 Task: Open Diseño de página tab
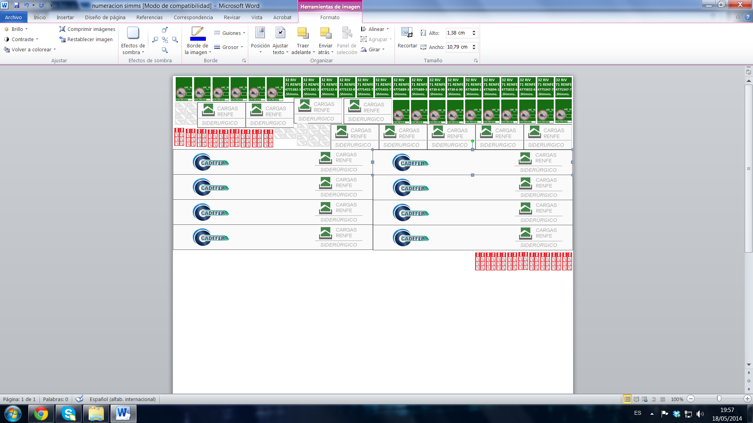point(105,17)
